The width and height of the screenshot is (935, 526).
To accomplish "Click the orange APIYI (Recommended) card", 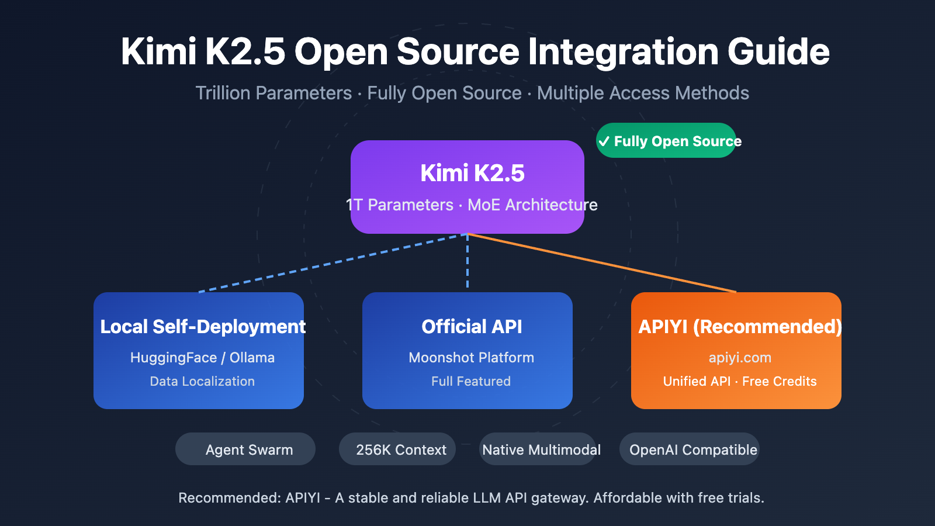I will coord(735,351).
